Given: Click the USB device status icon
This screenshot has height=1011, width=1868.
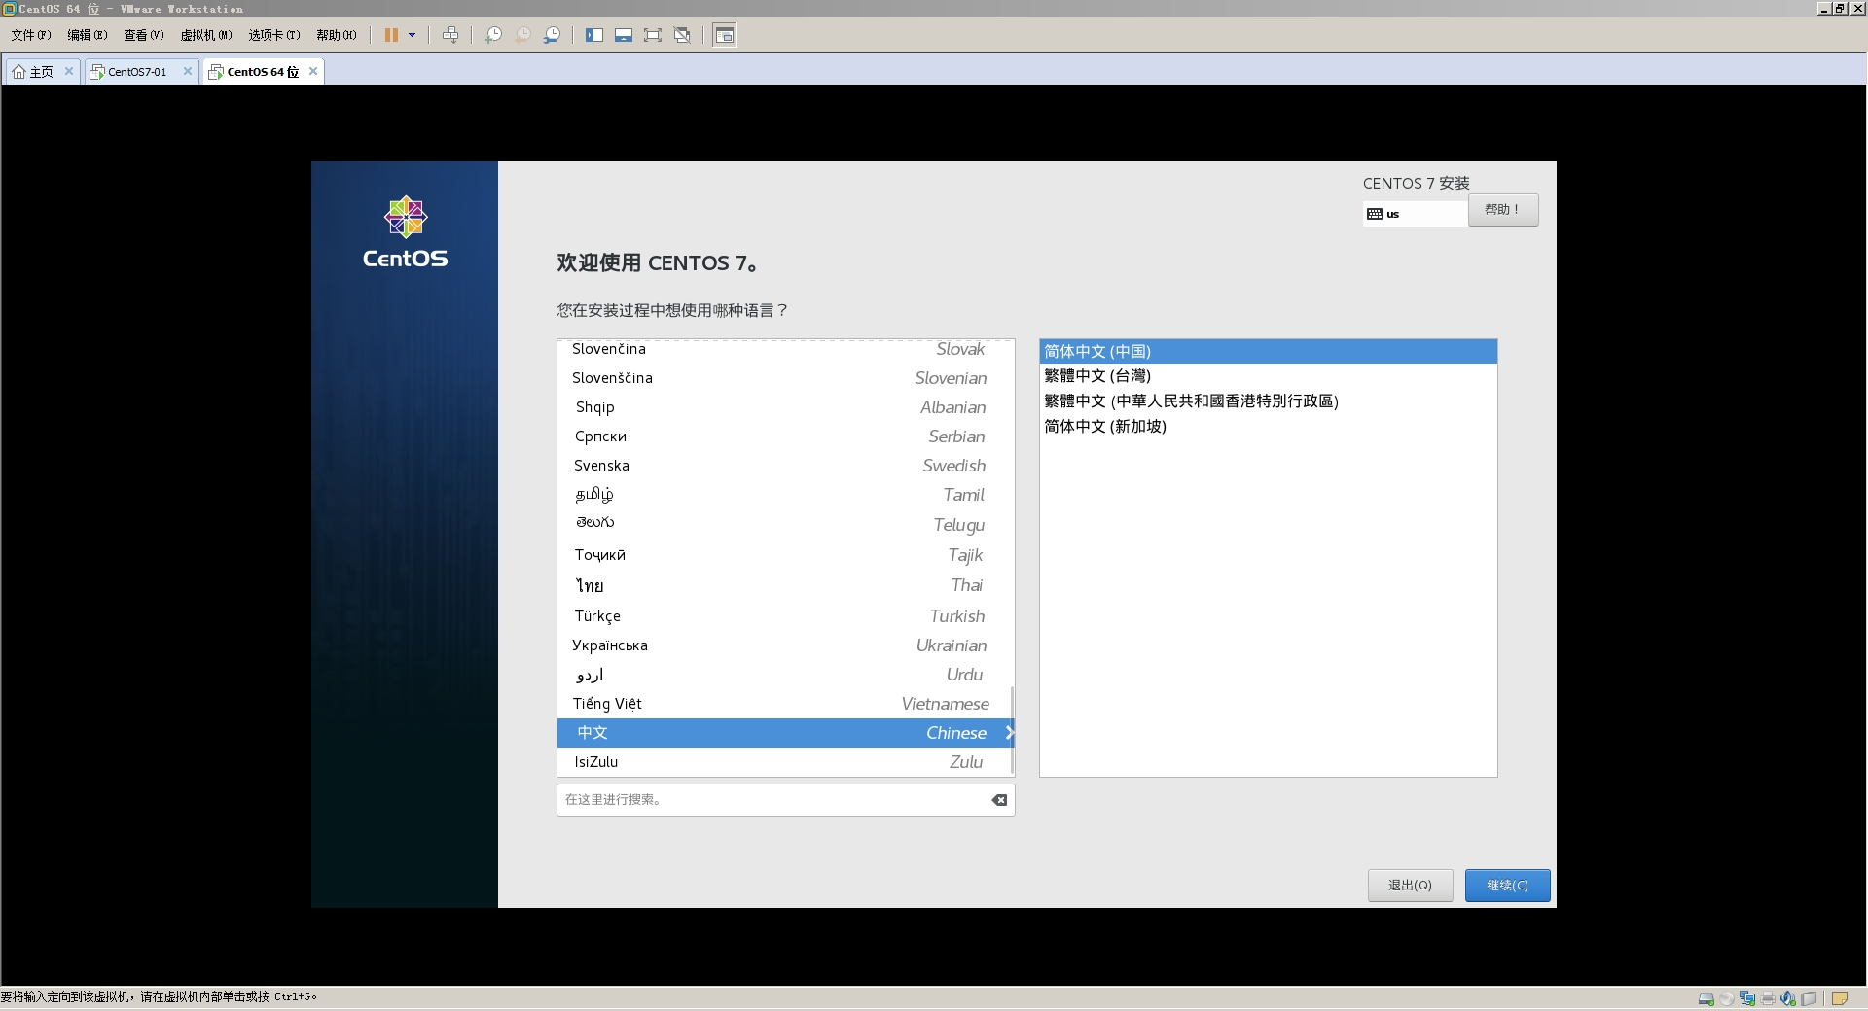Looking at the screenshot, I should click(1809, 998).
